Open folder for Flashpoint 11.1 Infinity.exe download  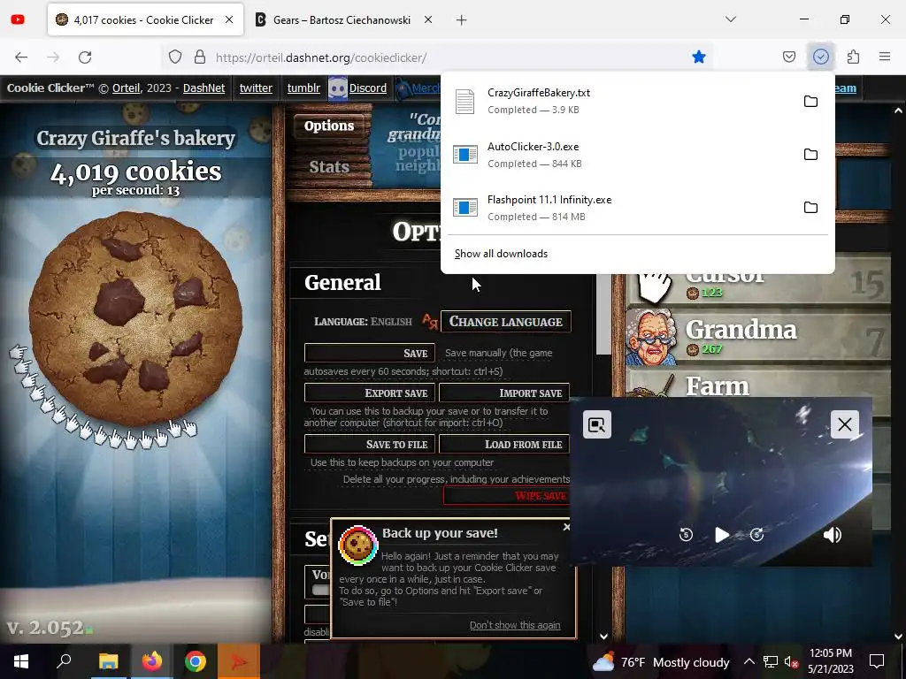click(810, 207)
